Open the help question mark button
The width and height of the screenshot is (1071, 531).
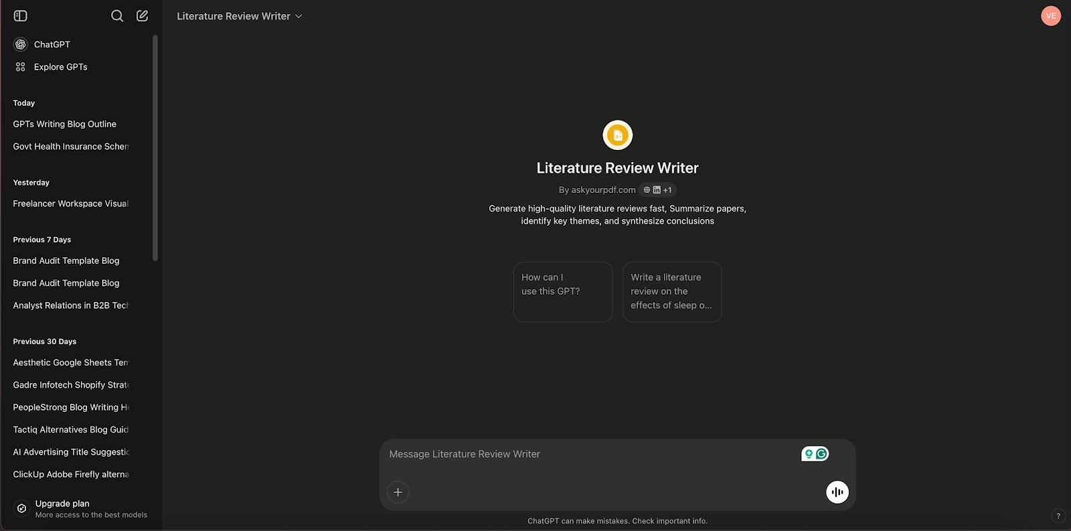[1058, 516]
